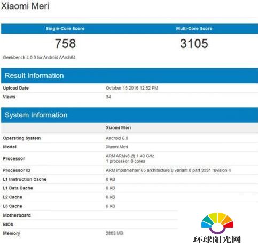Select the 0 KB value for L3 Cache
The image size is (258, 248).
(111, 206)
